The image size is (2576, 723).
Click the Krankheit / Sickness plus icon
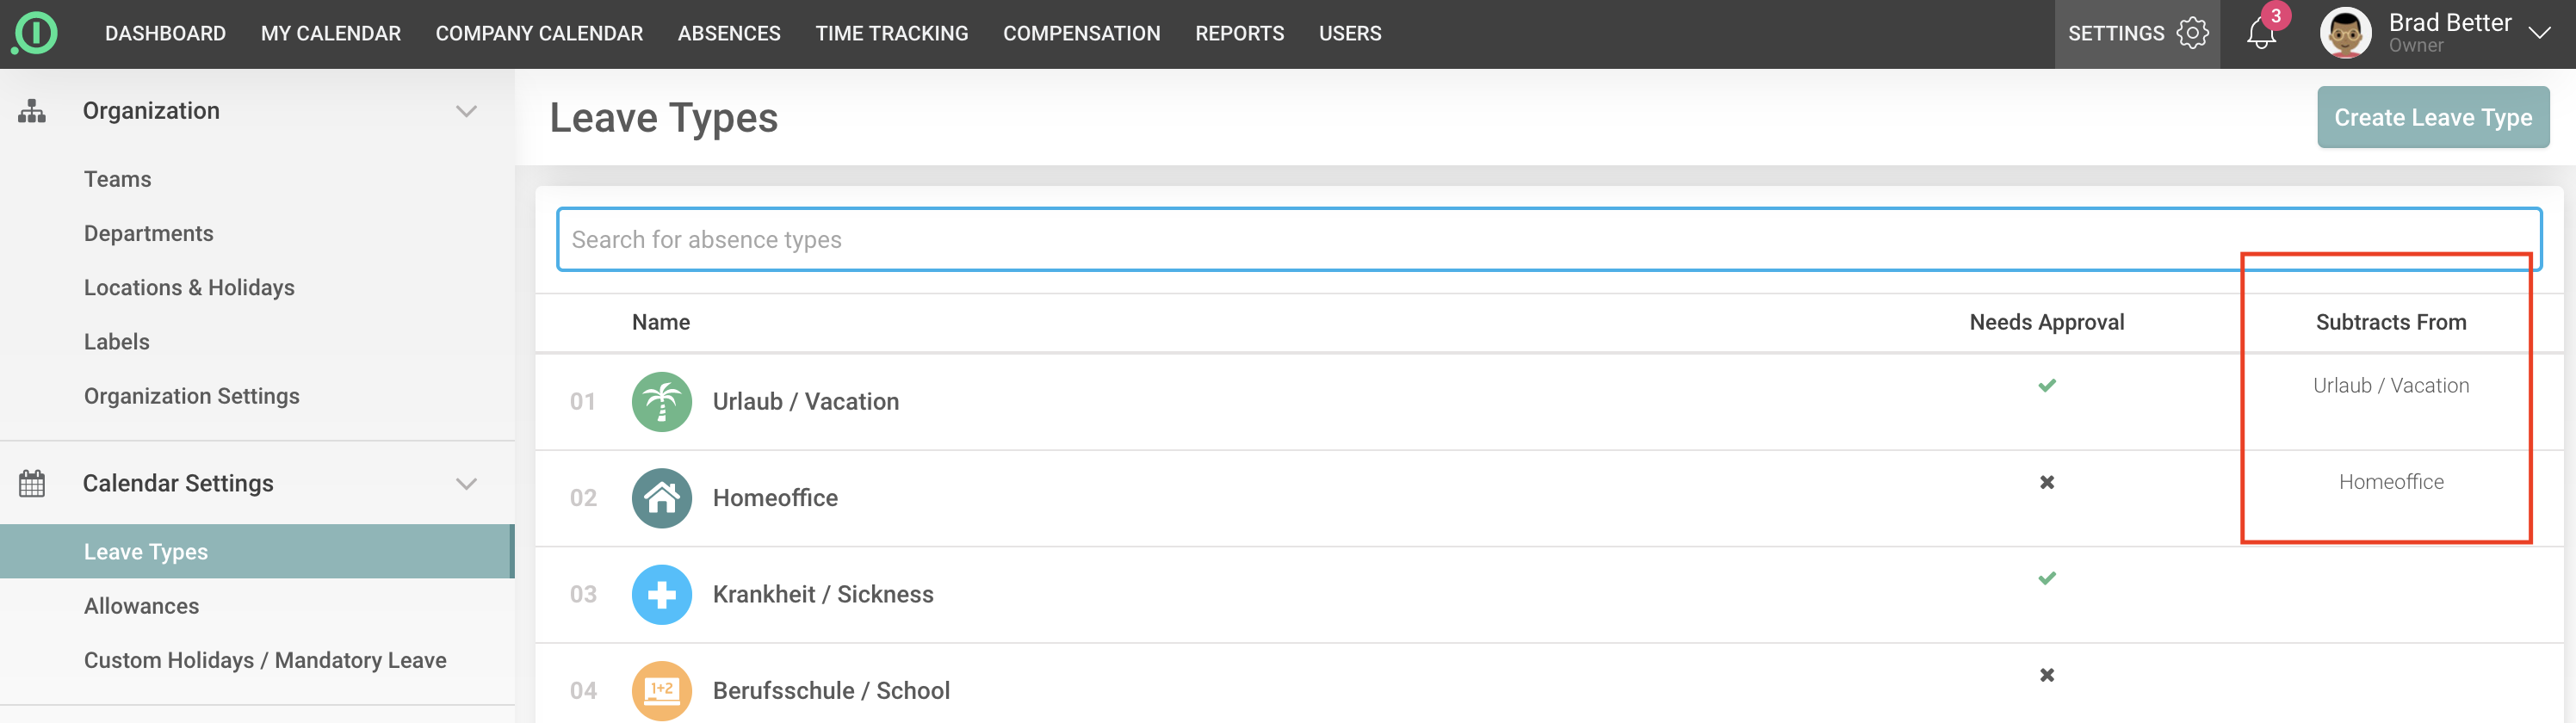[661, 594]
